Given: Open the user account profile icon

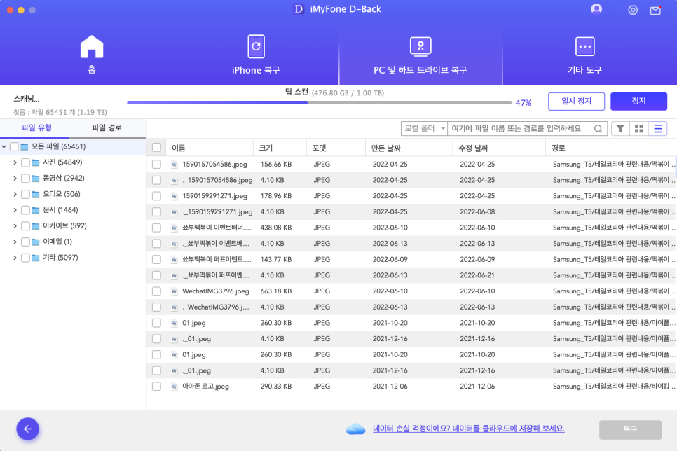Looking at the screenshot, I should tap(596, 9).
